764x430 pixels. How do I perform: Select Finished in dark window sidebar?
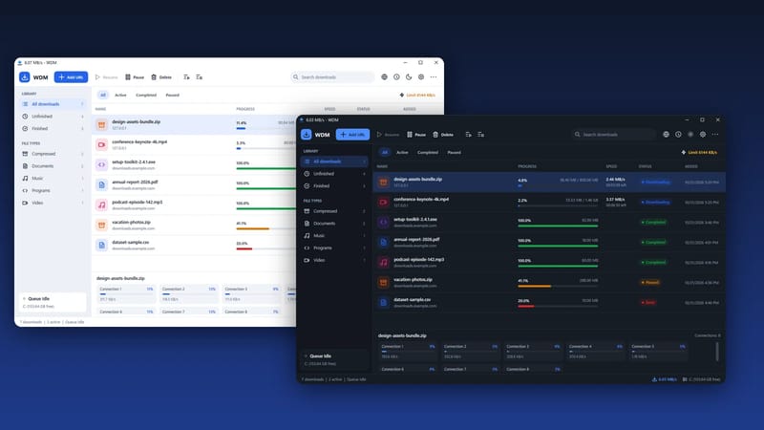click(x=333, y=185)
